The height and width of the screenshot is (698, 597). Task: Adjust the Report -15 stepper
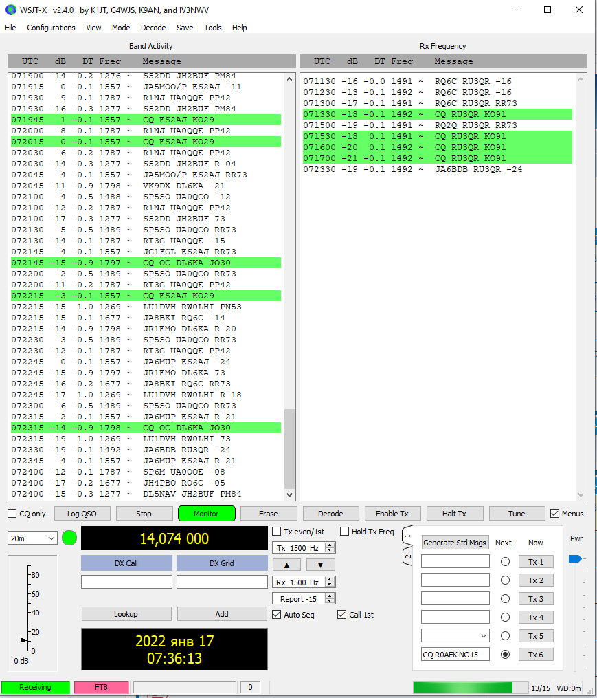tap(330, 599)
